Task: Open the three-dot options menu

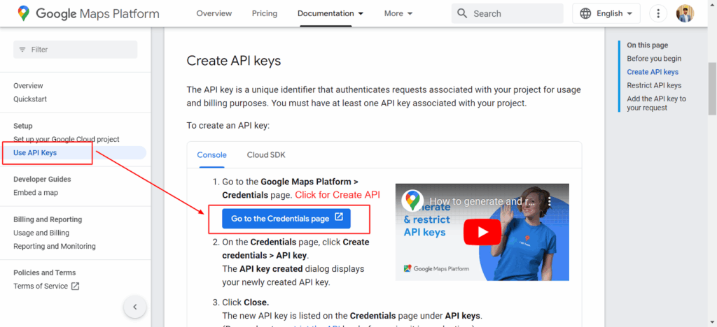Action: 658,13
